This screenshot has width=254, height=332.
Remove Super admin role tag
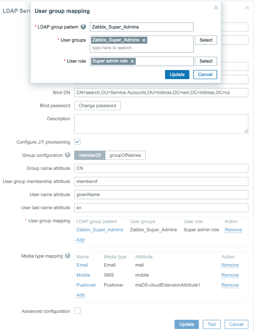(132, 61)
